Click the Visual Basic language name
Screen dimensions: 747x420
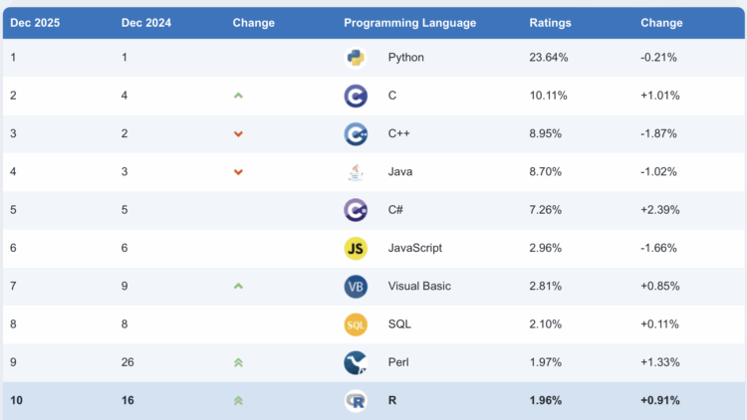coord(418,287)
